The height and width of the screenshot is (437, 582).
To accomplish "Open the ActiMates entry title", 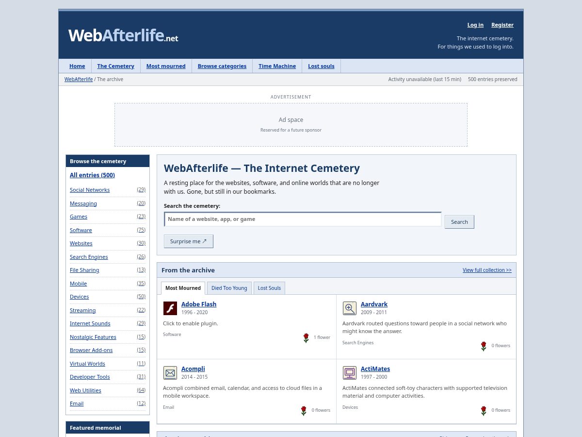I will [375, 369].
